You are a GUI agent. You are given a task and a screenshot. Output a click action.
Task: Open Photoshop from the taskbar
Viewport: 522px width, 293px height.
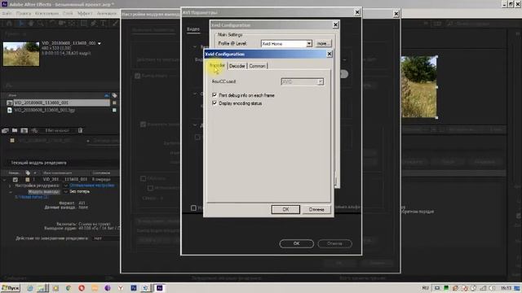[x=134, y=288]
